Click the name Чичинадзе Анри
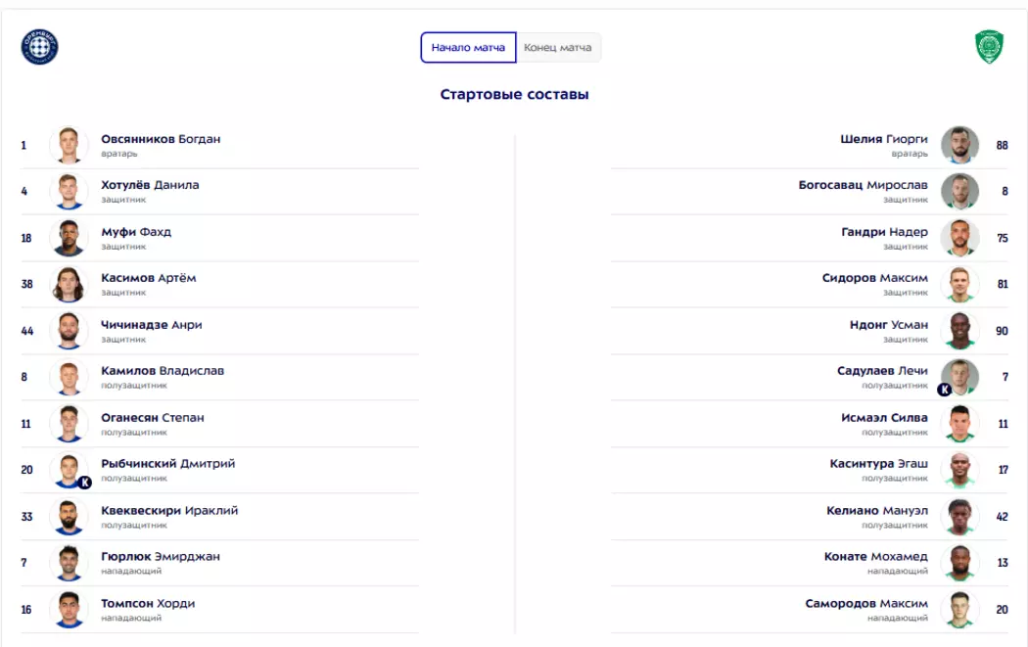 click(x=151, y=325)
